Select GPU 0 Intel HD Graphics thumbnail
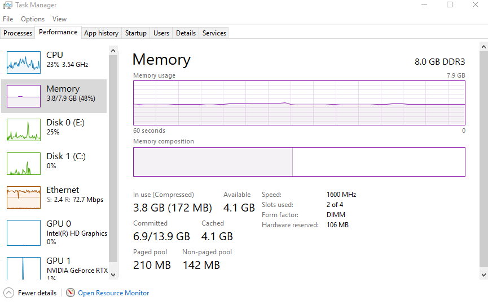 [24, 233]
